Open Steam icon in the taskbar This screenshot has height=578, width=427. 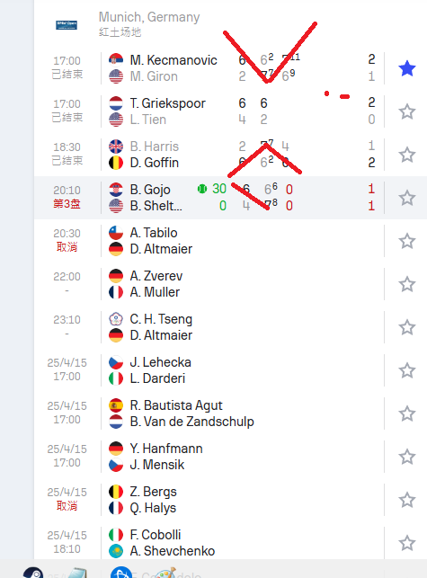click(33, 573)
